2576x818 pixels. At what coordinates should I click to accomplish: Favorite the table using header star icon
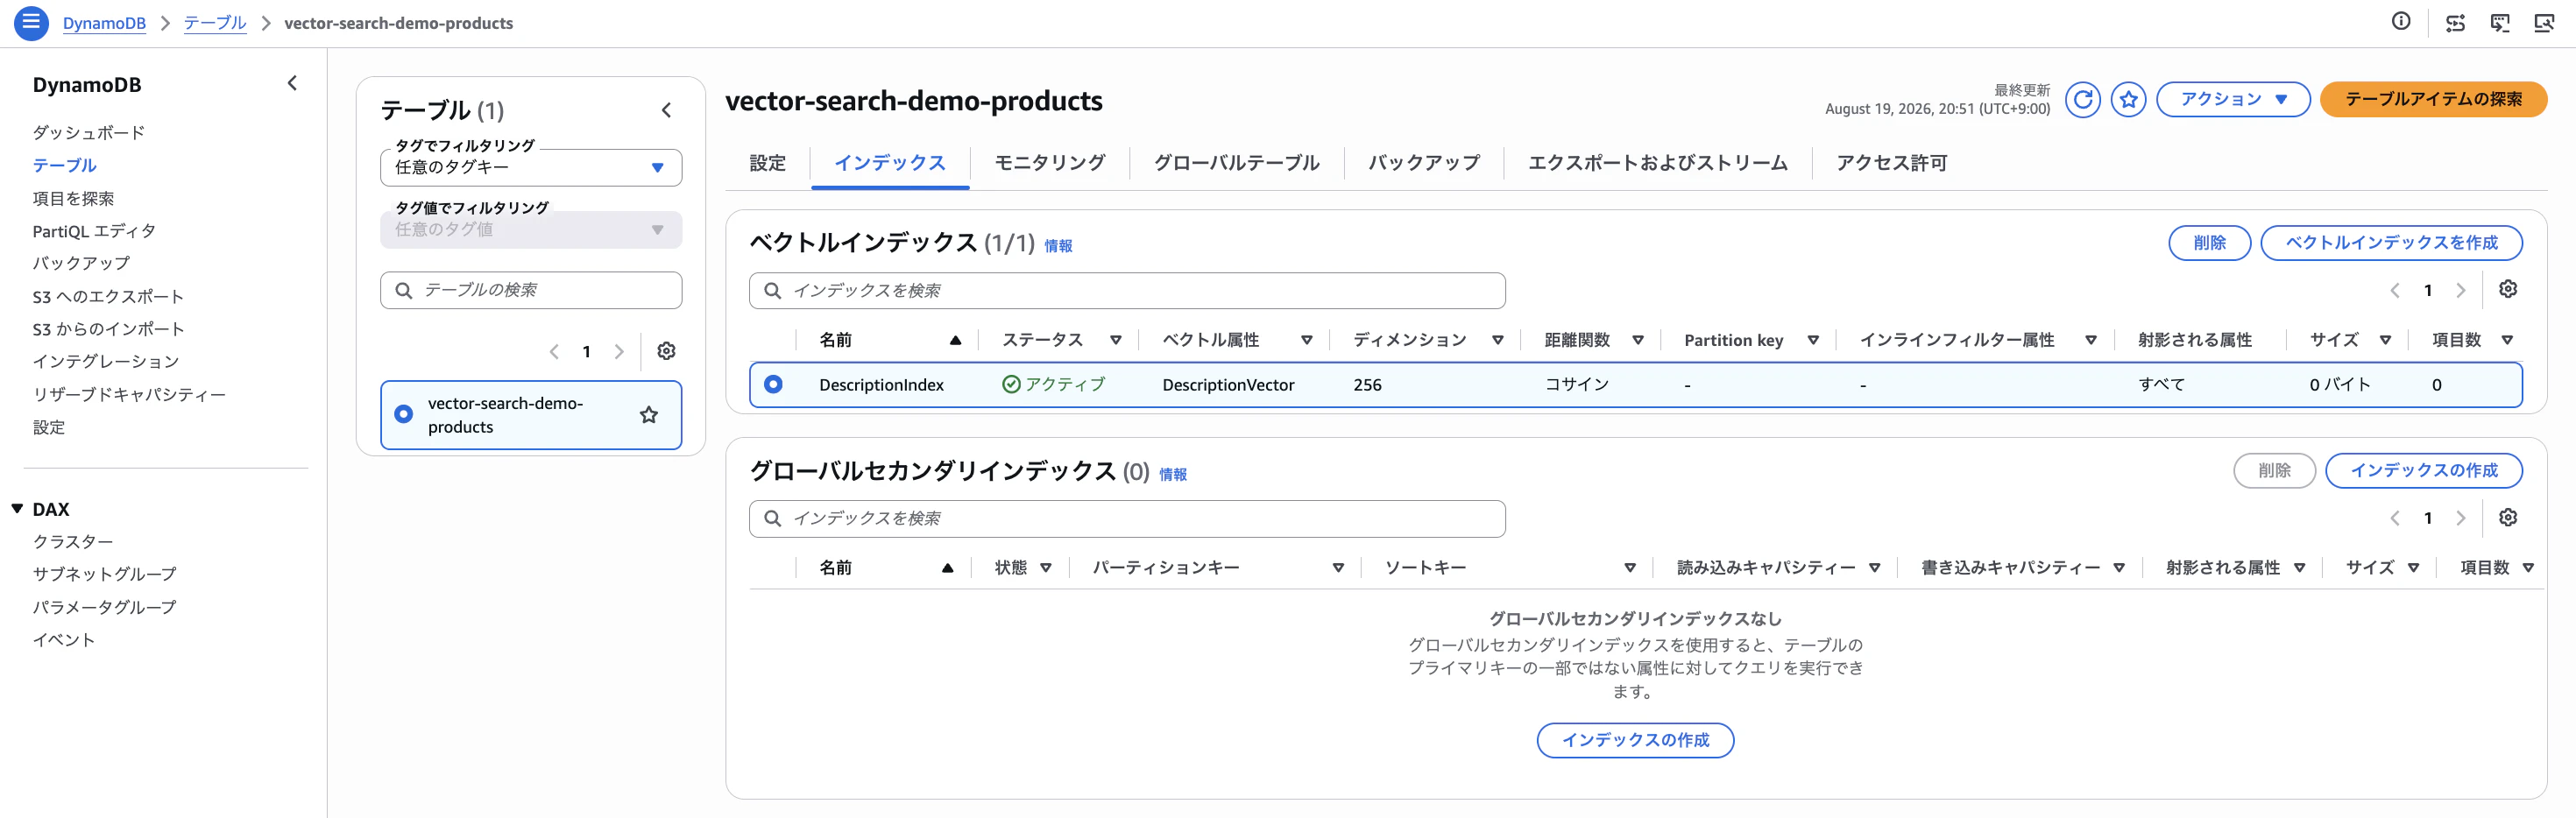pos(2129,99)
